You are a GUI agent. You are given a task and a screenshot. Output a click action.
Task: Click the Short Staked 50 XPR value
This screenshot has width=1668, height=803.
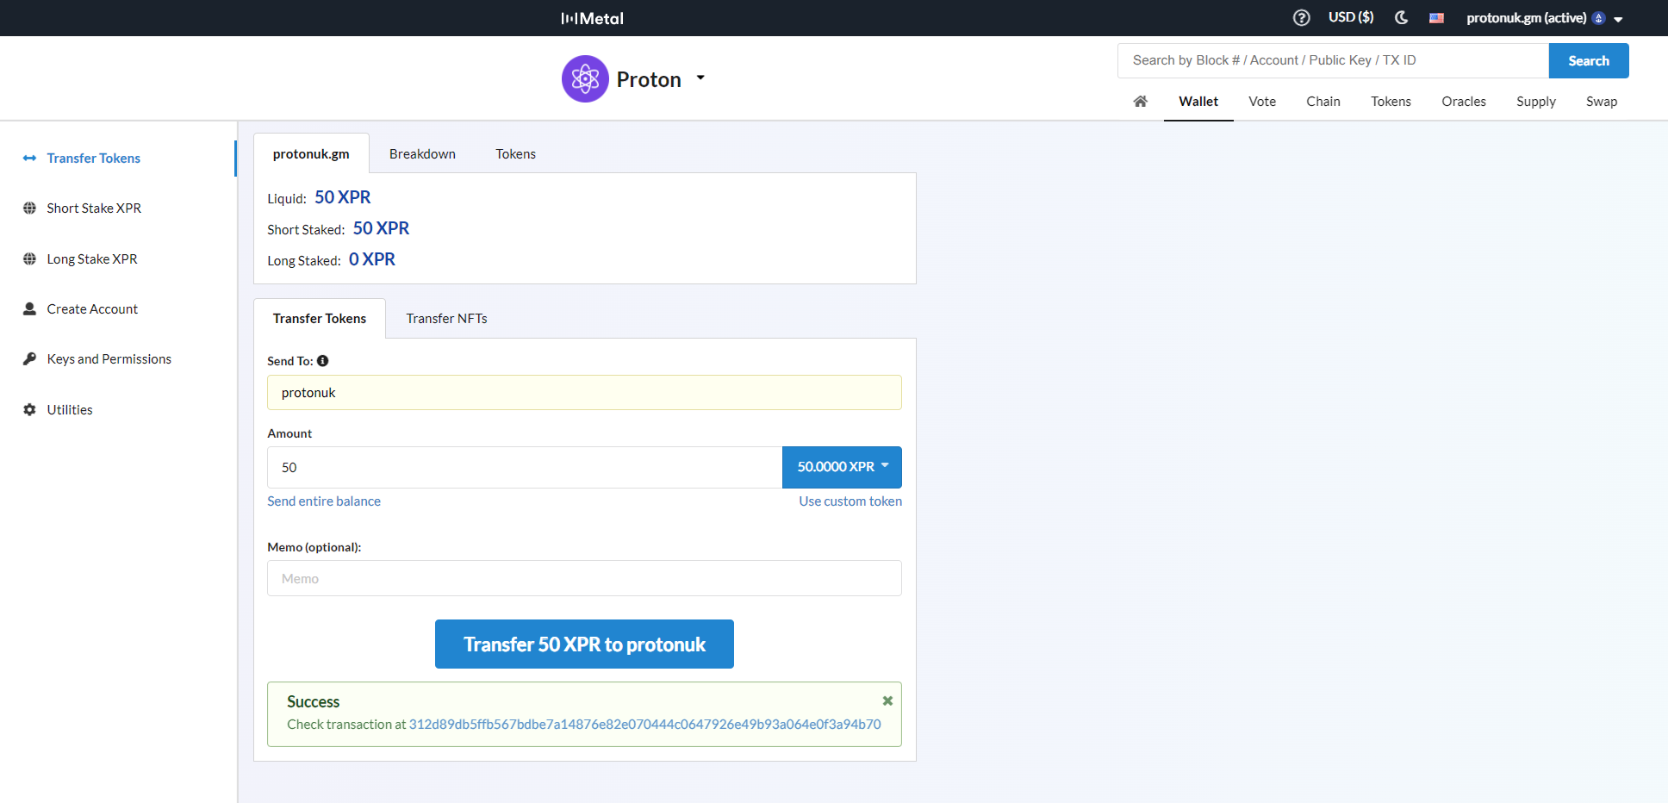click(x=381, y=228)
